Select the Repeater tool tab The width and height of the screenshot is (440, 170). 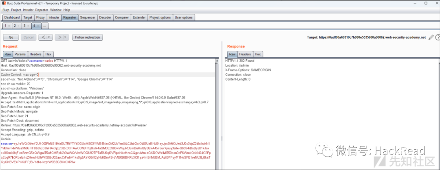[70, 17]
